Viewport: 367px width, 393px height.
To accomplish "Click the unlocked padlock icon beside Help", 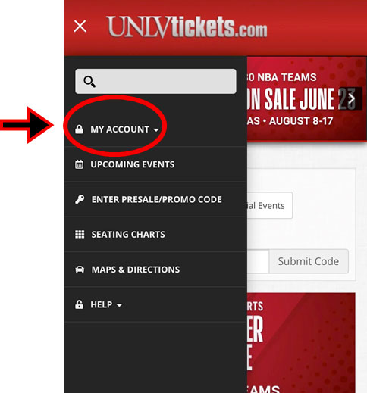I will click(79, 304).
